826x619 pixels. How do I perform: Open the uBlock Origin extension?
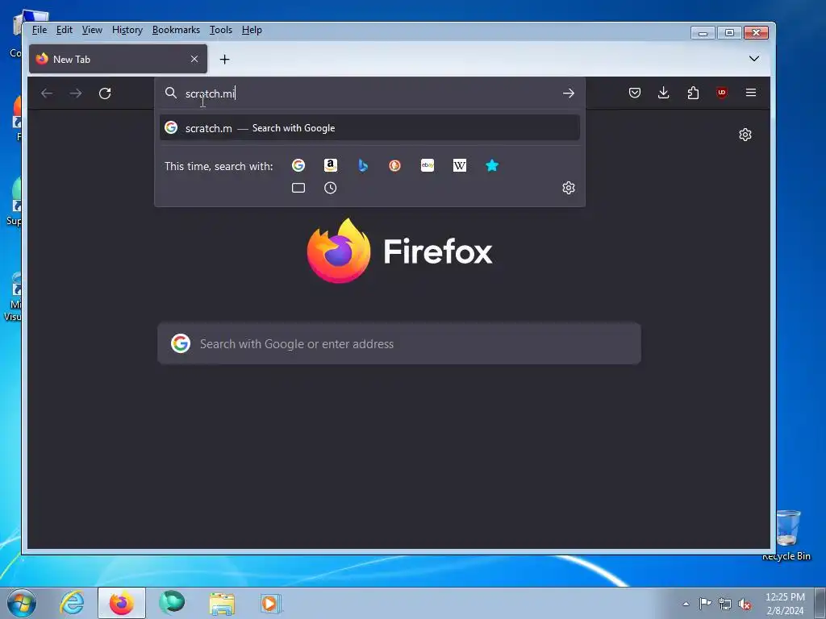722,93
